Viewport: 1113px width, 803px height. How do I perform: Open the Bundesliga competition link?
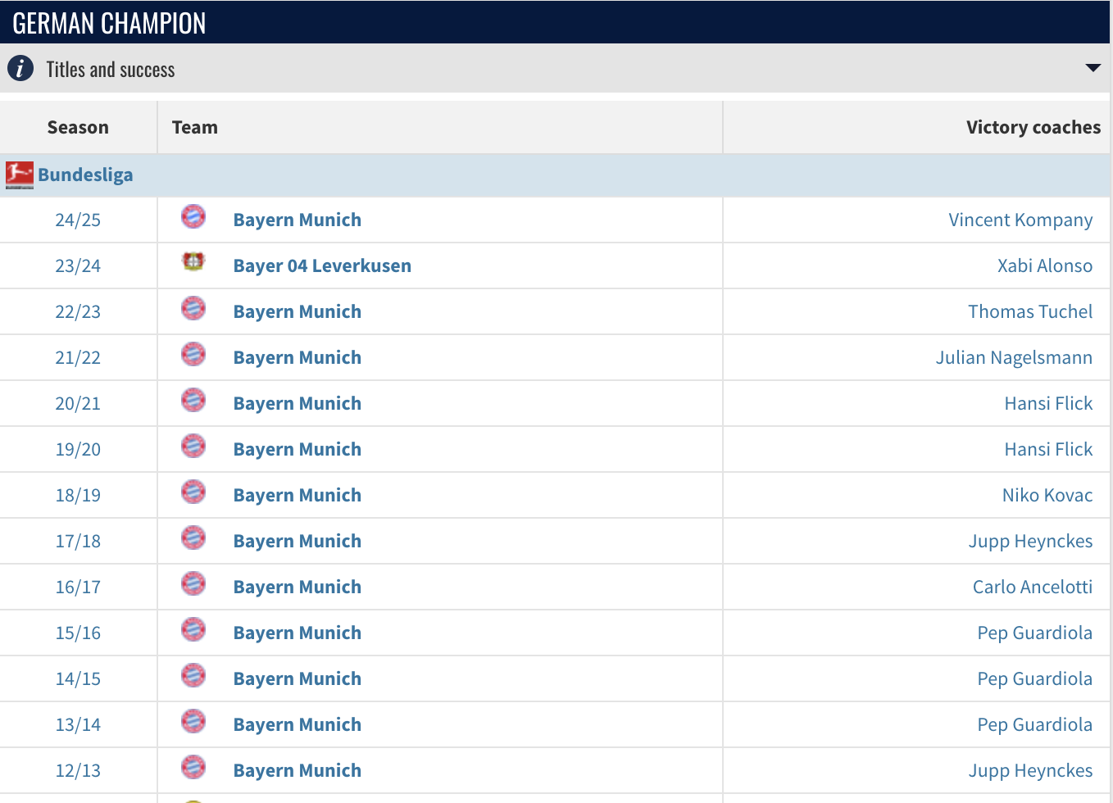click(85, 175)
